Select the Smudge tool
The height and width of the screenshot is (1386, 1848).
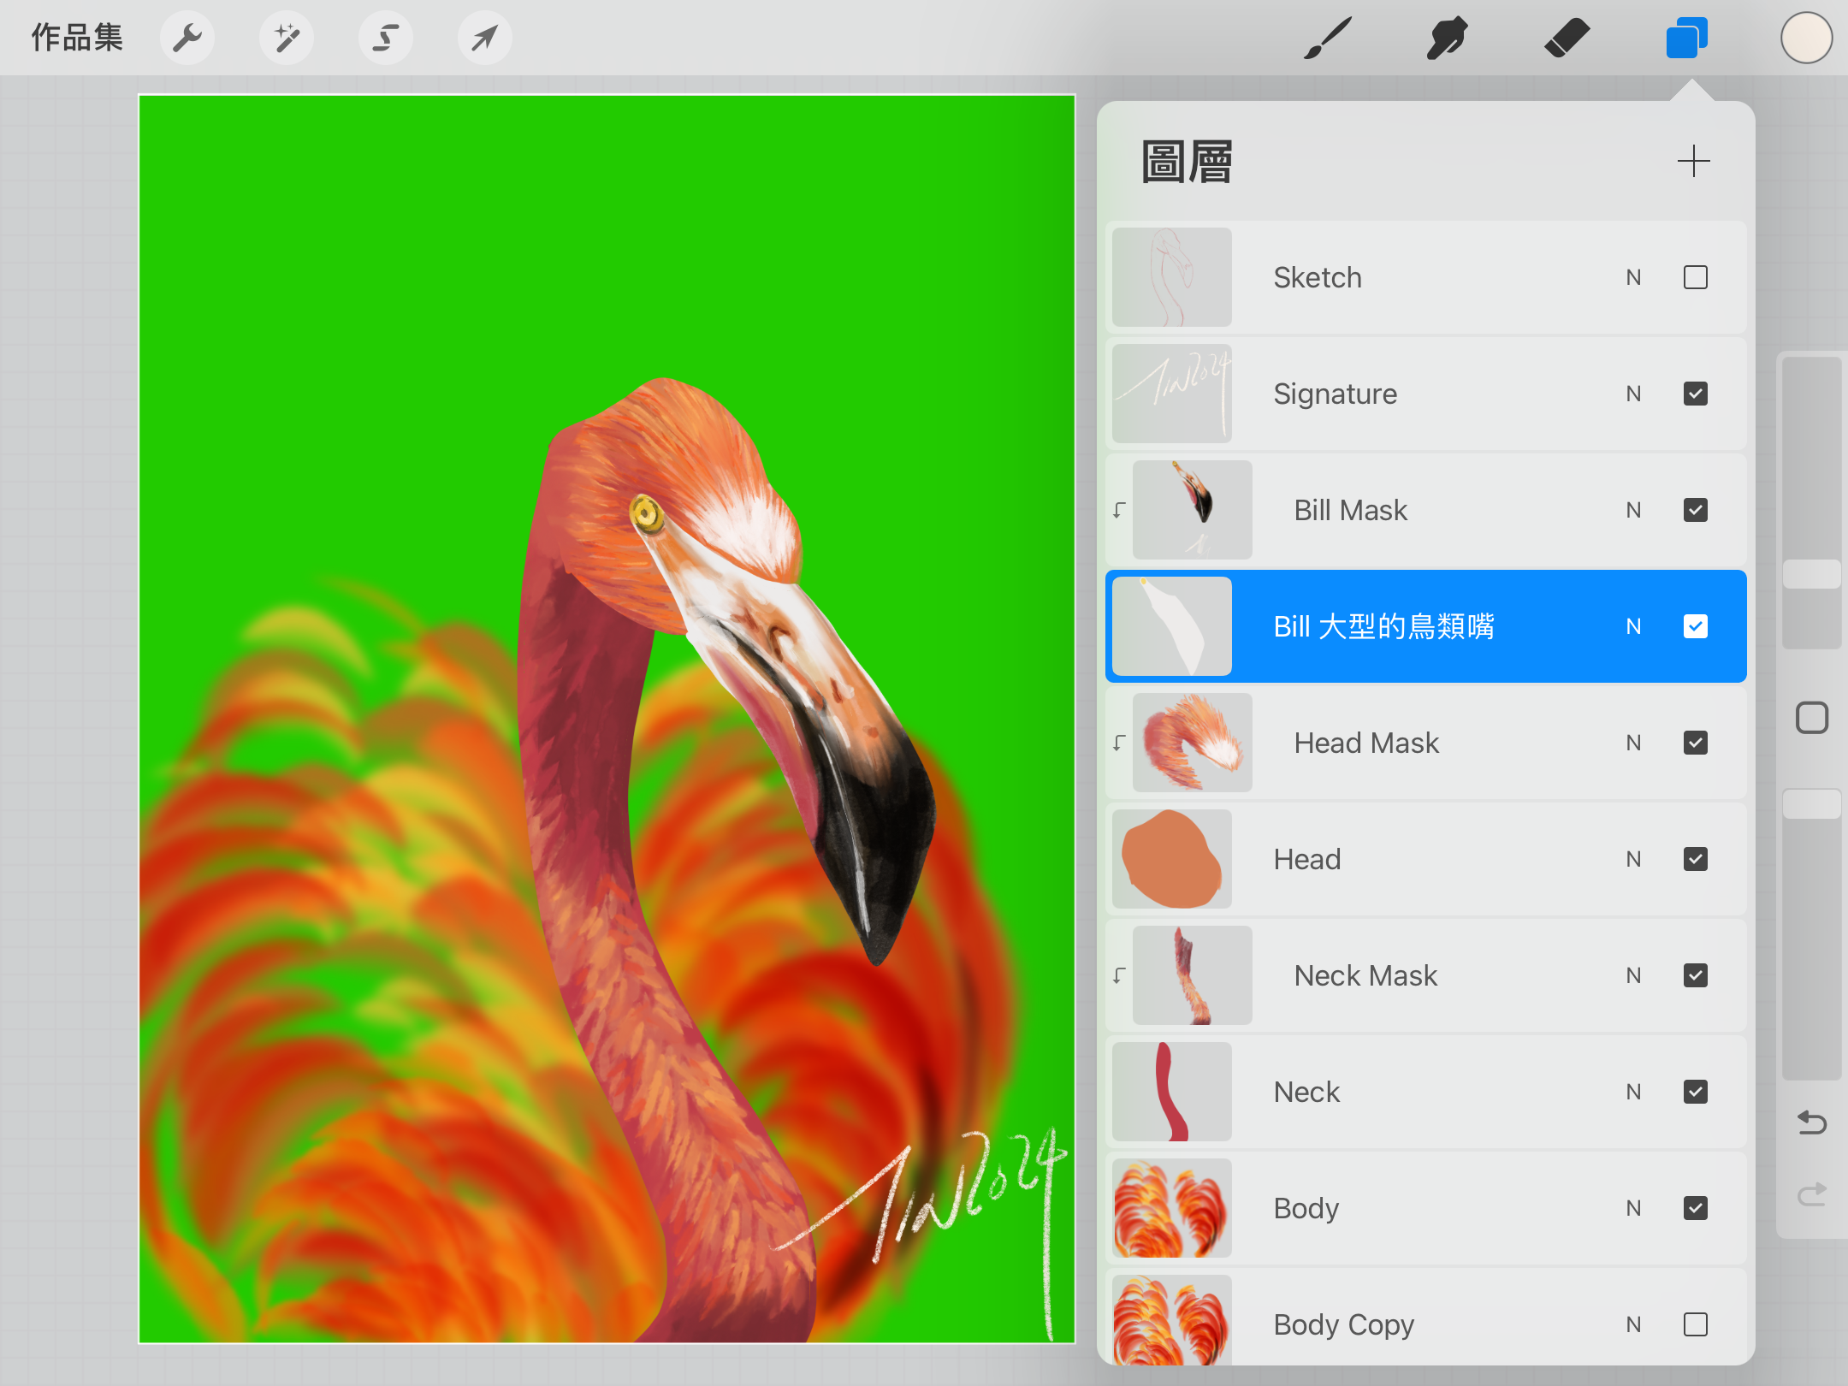tap(1447, 38)
